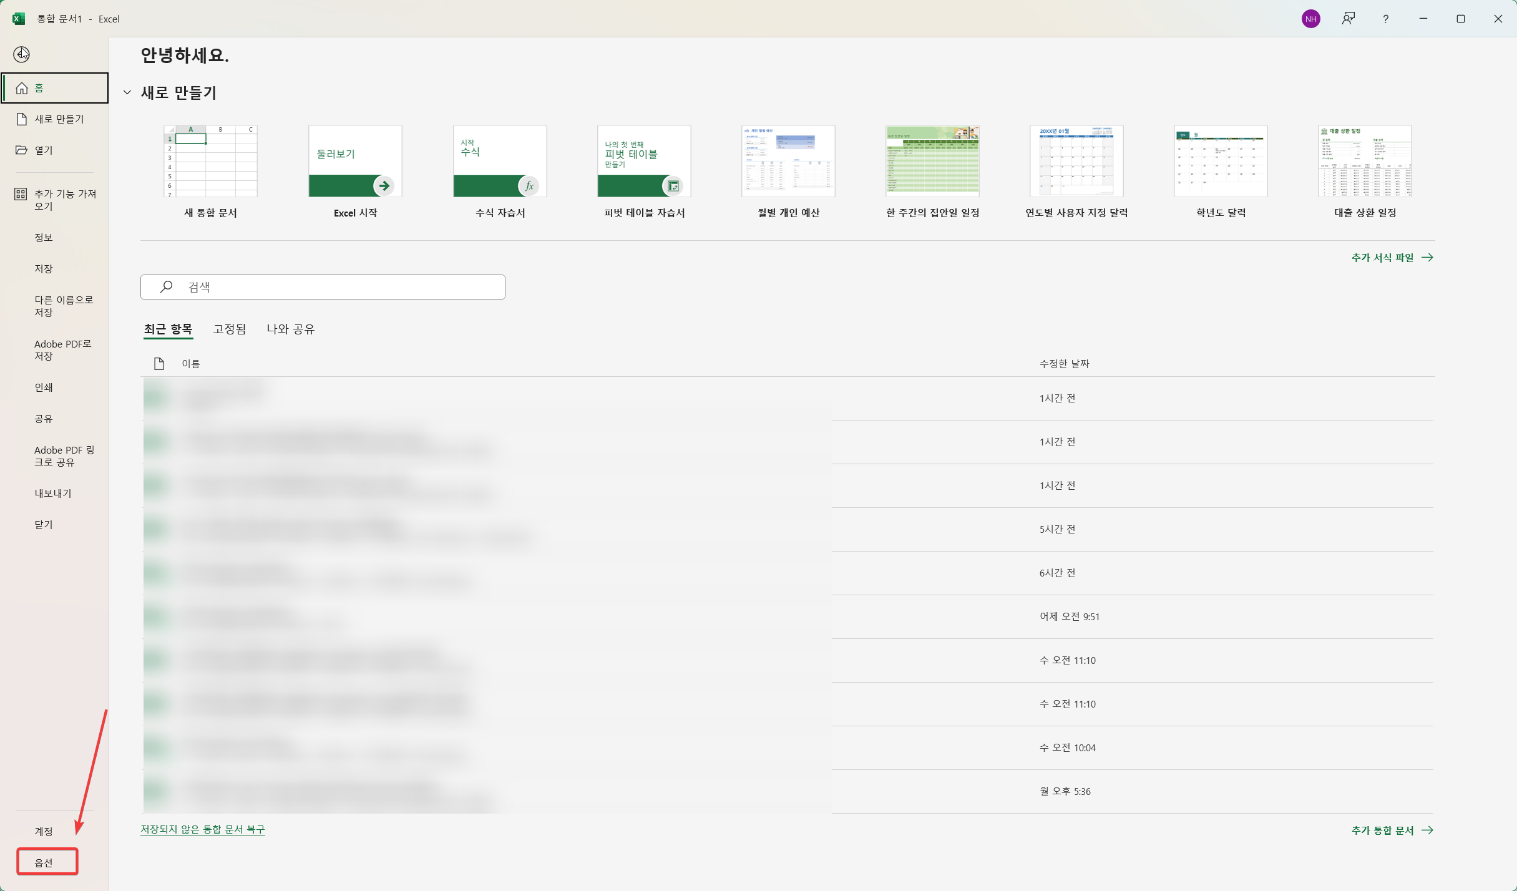Click the help question mark icon
The image size is (1517, 891).
(1385, 19)
